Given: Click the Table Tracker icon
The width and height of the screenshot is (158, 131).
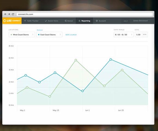Looking at the screenshot, I should click(x=25, y=21).
